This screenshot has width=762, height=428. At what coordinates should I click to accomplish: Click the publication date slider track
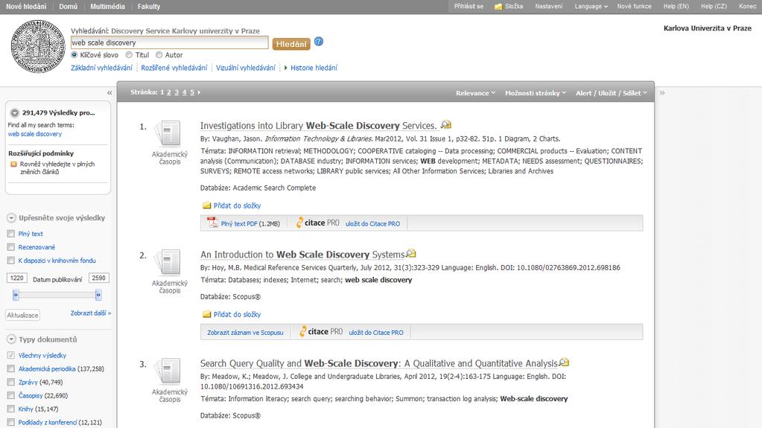click(57, 295)
